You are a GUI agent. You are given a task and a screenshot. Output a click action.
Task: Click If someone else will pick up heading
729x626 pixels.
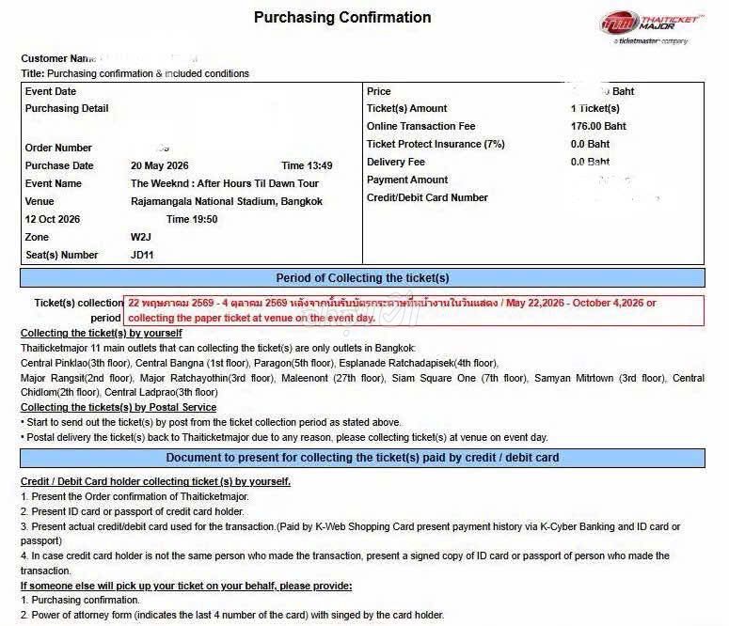[x=186, y=586]
